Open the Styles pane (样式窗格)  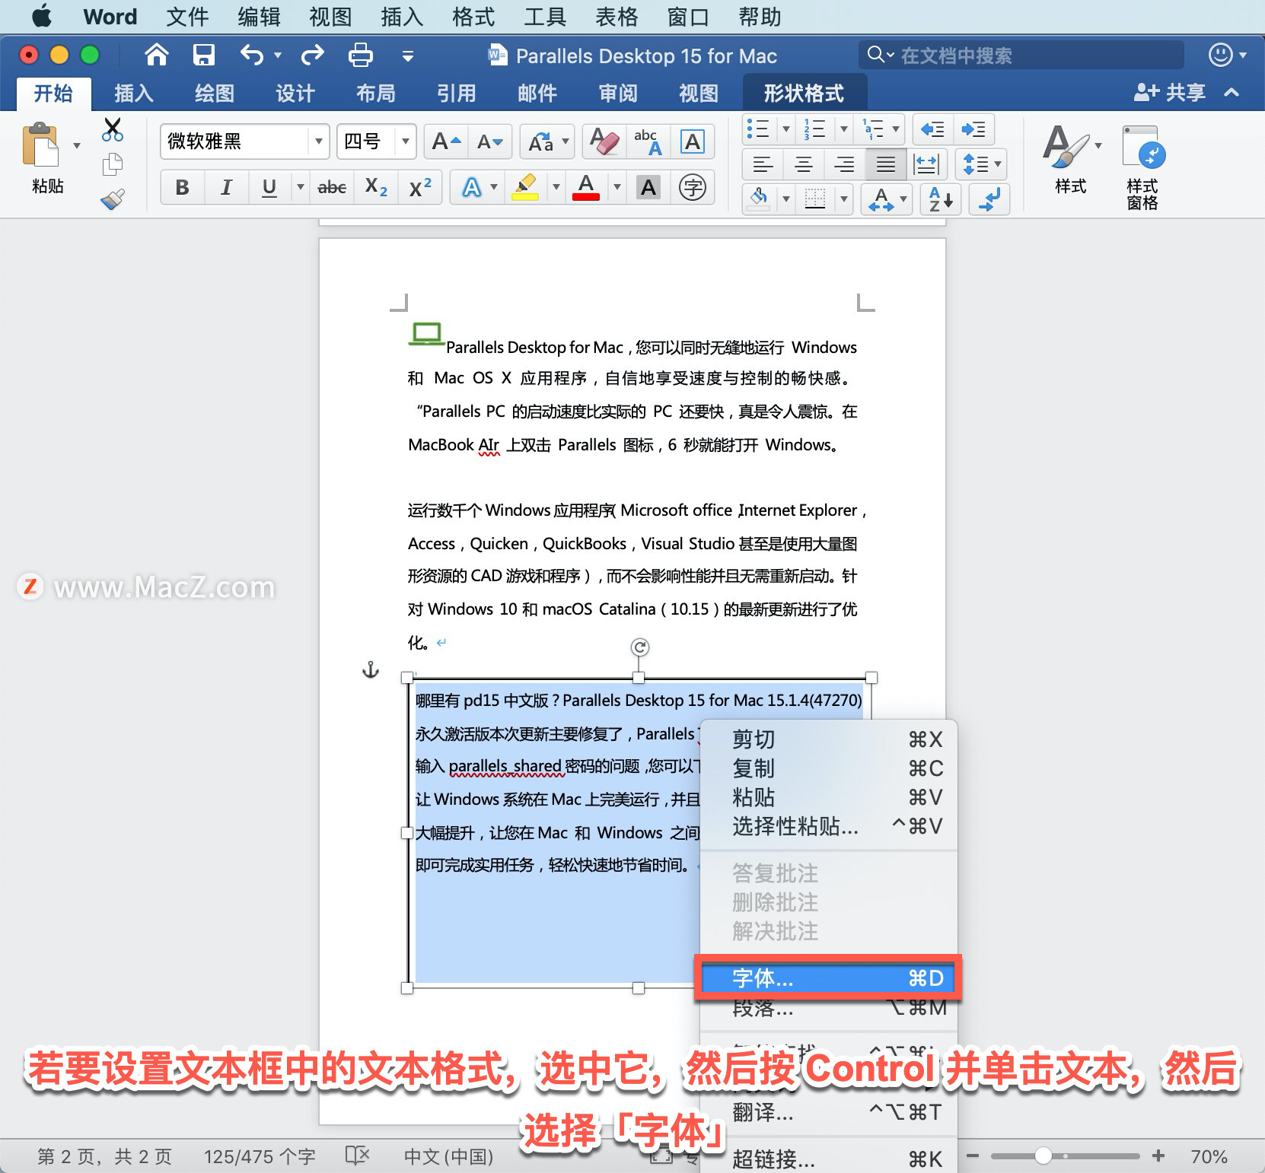pyautogui.click(x=1142, y=168)
